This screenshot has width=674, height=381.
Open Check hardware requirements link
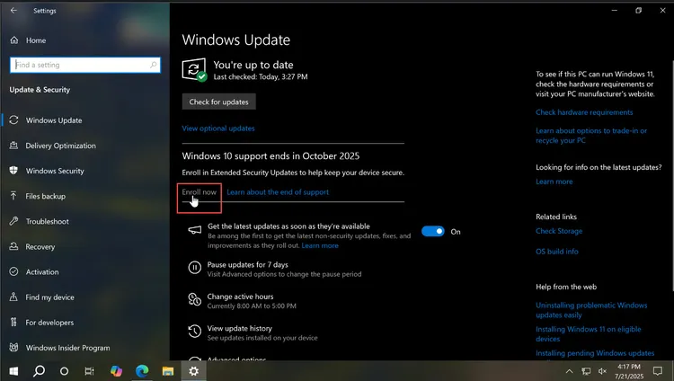click(584, 112)
